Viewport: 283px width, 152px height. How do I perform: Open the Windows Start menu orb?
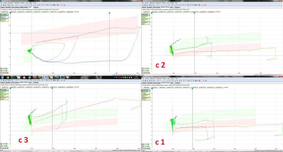pyautogui.click(x=2, y=77)
